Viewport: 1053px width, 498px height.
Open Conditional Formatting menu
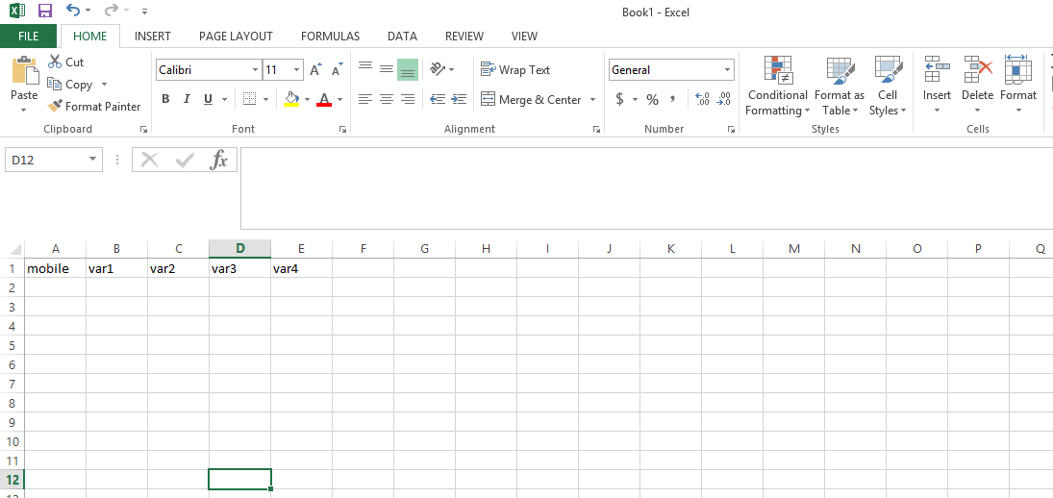[778, 86]
